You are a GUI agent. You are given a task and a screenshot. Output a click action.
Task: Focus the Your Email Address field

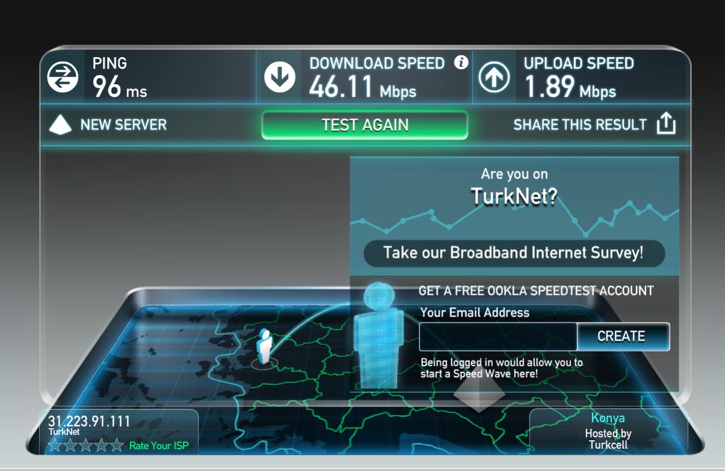[x=498, y=336]
